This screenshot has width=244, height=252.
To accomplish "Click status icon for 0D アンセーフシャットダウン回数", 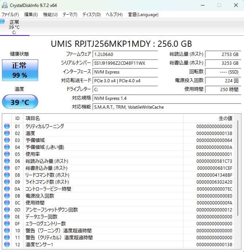I will pos(7,210).
